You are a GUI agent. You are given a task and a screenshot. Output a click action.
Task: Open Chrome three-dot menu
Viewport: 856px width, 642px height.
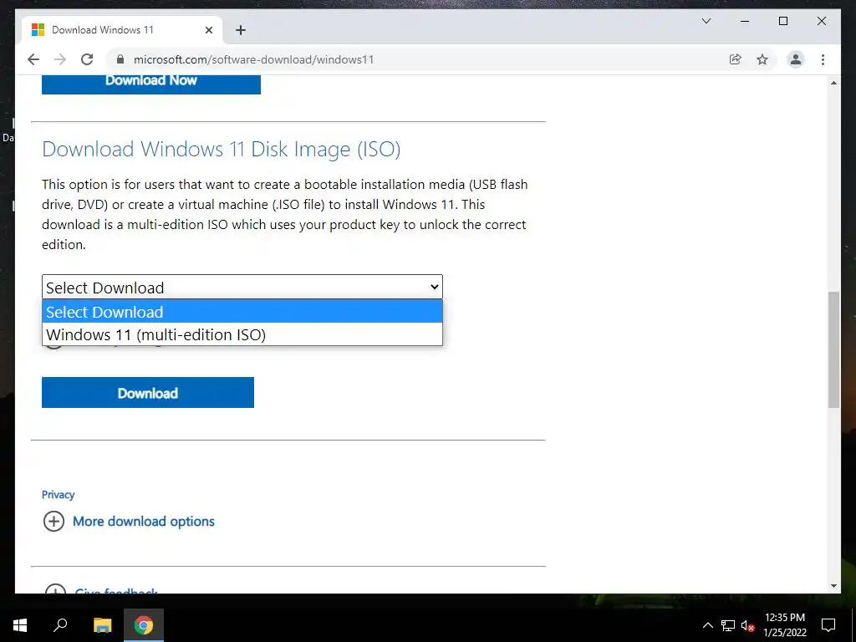tap(823, 59)
